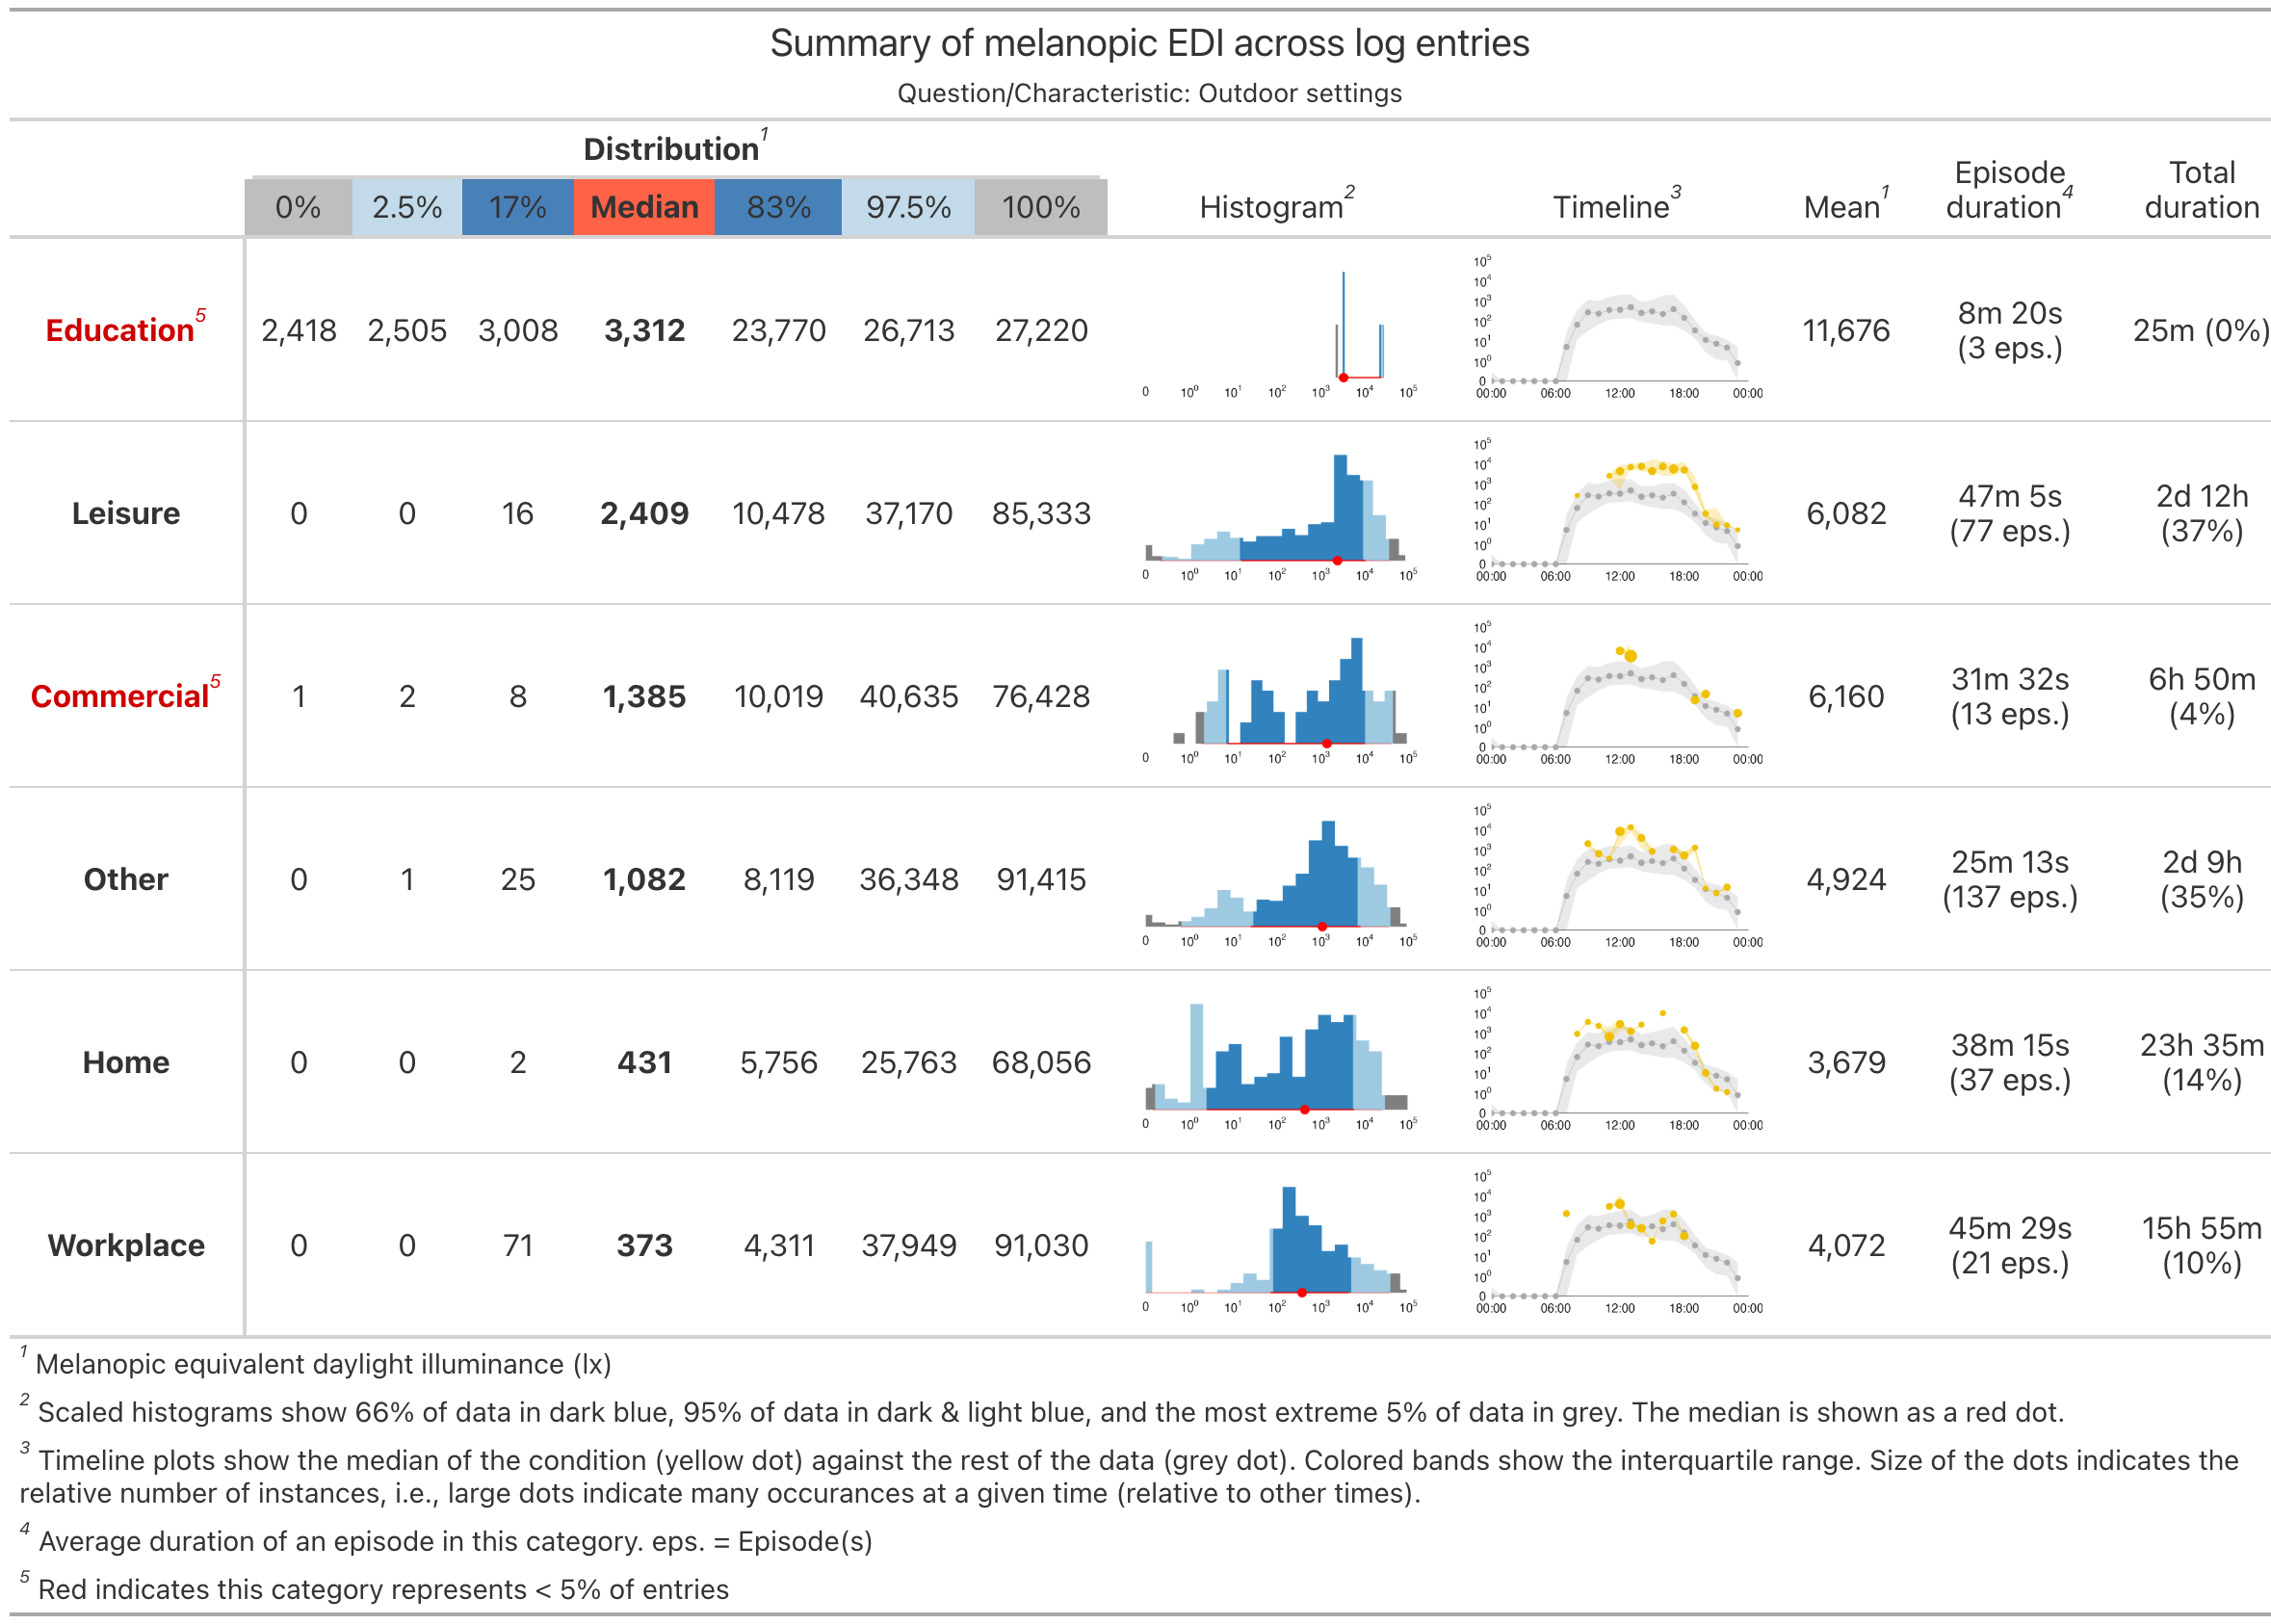This screenshot has width=2271, height=1624.
Task: Click the Workplace row label
Action: pyautogui.click(x=126, y=1245)
